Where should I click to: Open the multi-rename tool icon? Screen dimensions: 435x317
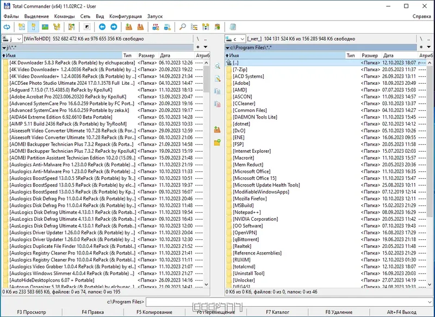tap(194, 27)
